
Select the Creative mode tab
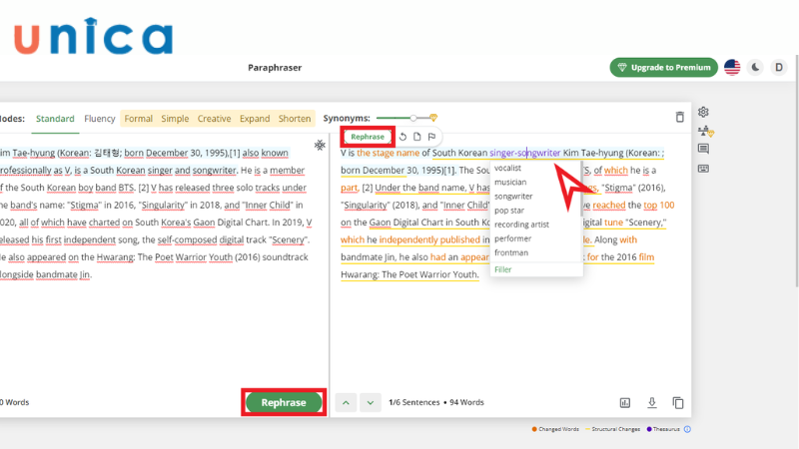coord(214,119)
